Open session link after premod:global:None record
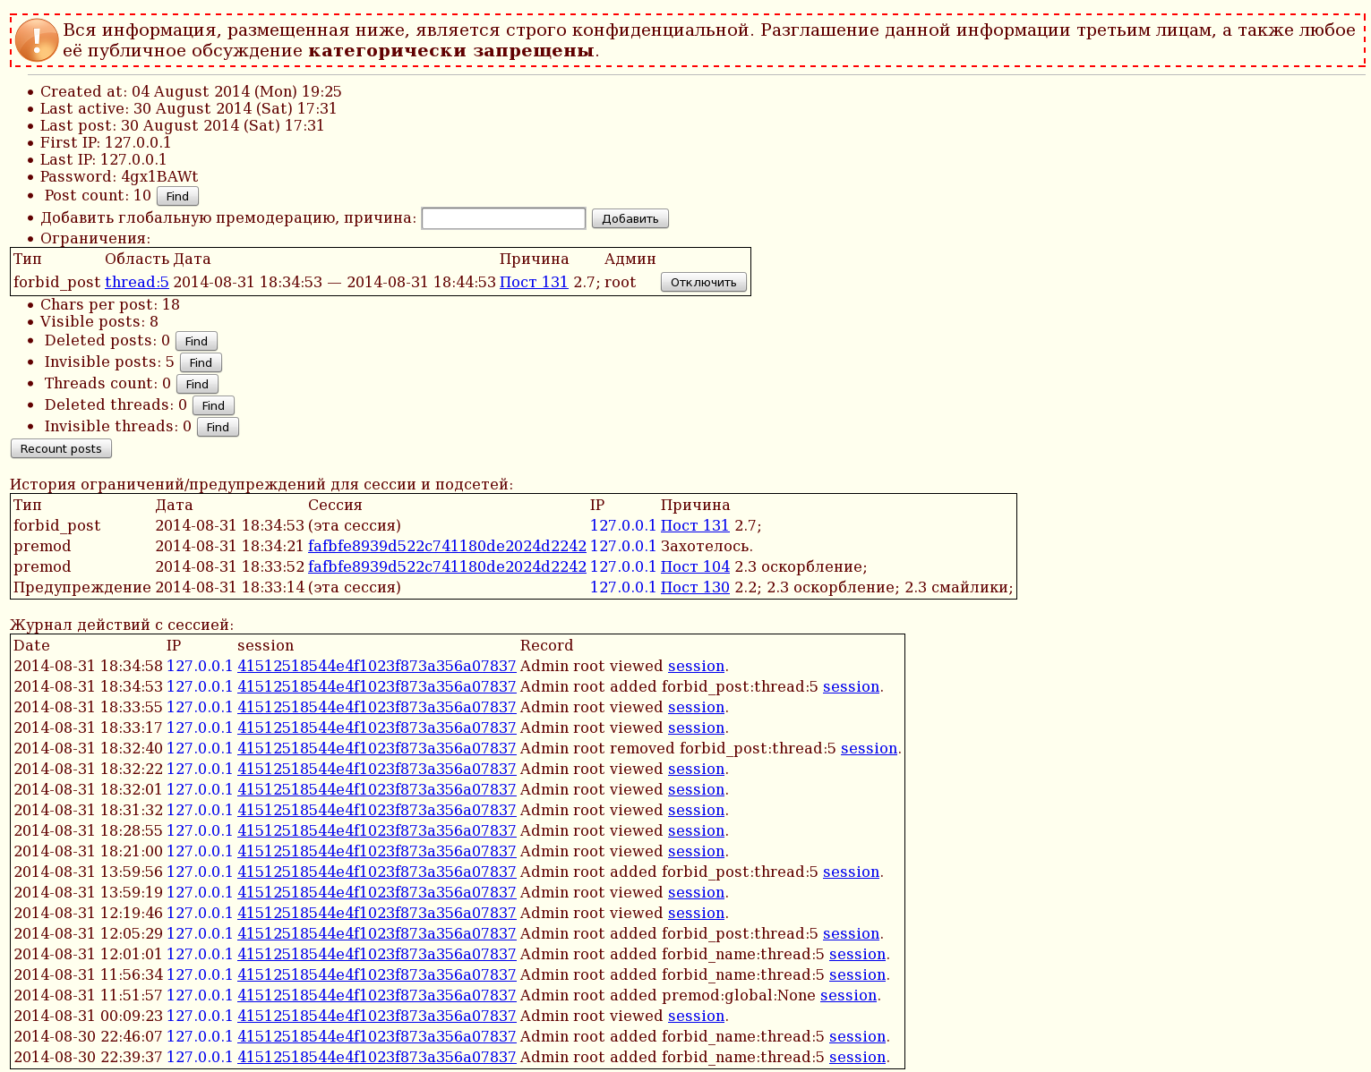This screenshot has height=1072, width=1371. click(848, 995)
